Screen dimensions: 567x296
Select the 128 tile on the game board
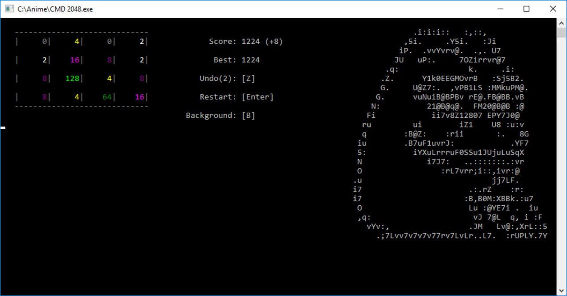(72, 78)
